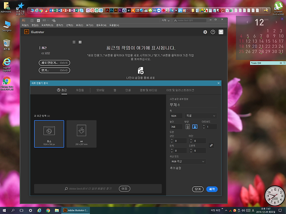
Task: Open the 도움말(H) menu
Action: point(114,25)
